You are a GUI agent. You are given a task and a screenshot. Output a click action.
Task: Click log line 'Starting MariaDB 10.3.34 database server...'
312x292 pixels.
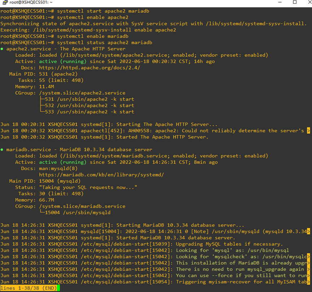pos(122,225)
